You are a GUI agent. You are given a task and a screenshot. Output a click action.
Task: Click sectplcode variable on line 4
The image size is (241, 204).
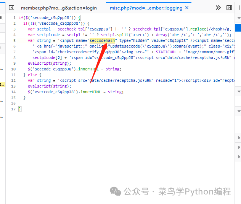[x=48, y=35]
